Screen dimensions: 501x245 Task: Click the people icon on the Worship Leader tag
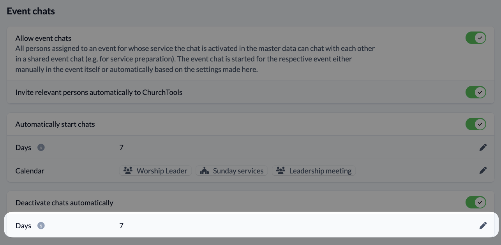click(128, 170)
